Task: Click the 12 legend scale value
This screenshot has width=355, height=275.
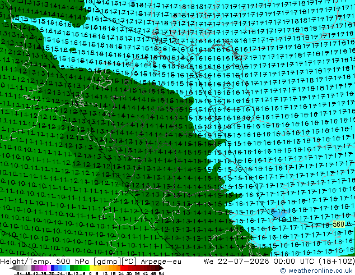Action: click(x=105, y=274)
